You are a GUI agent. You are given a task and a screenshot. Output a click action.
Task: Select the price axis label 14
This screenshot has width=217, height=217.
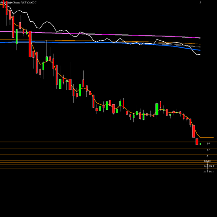pyautogui.click(x=208, y=144)
